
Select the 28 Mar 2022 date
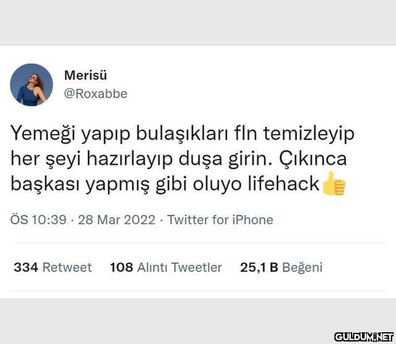117,220
